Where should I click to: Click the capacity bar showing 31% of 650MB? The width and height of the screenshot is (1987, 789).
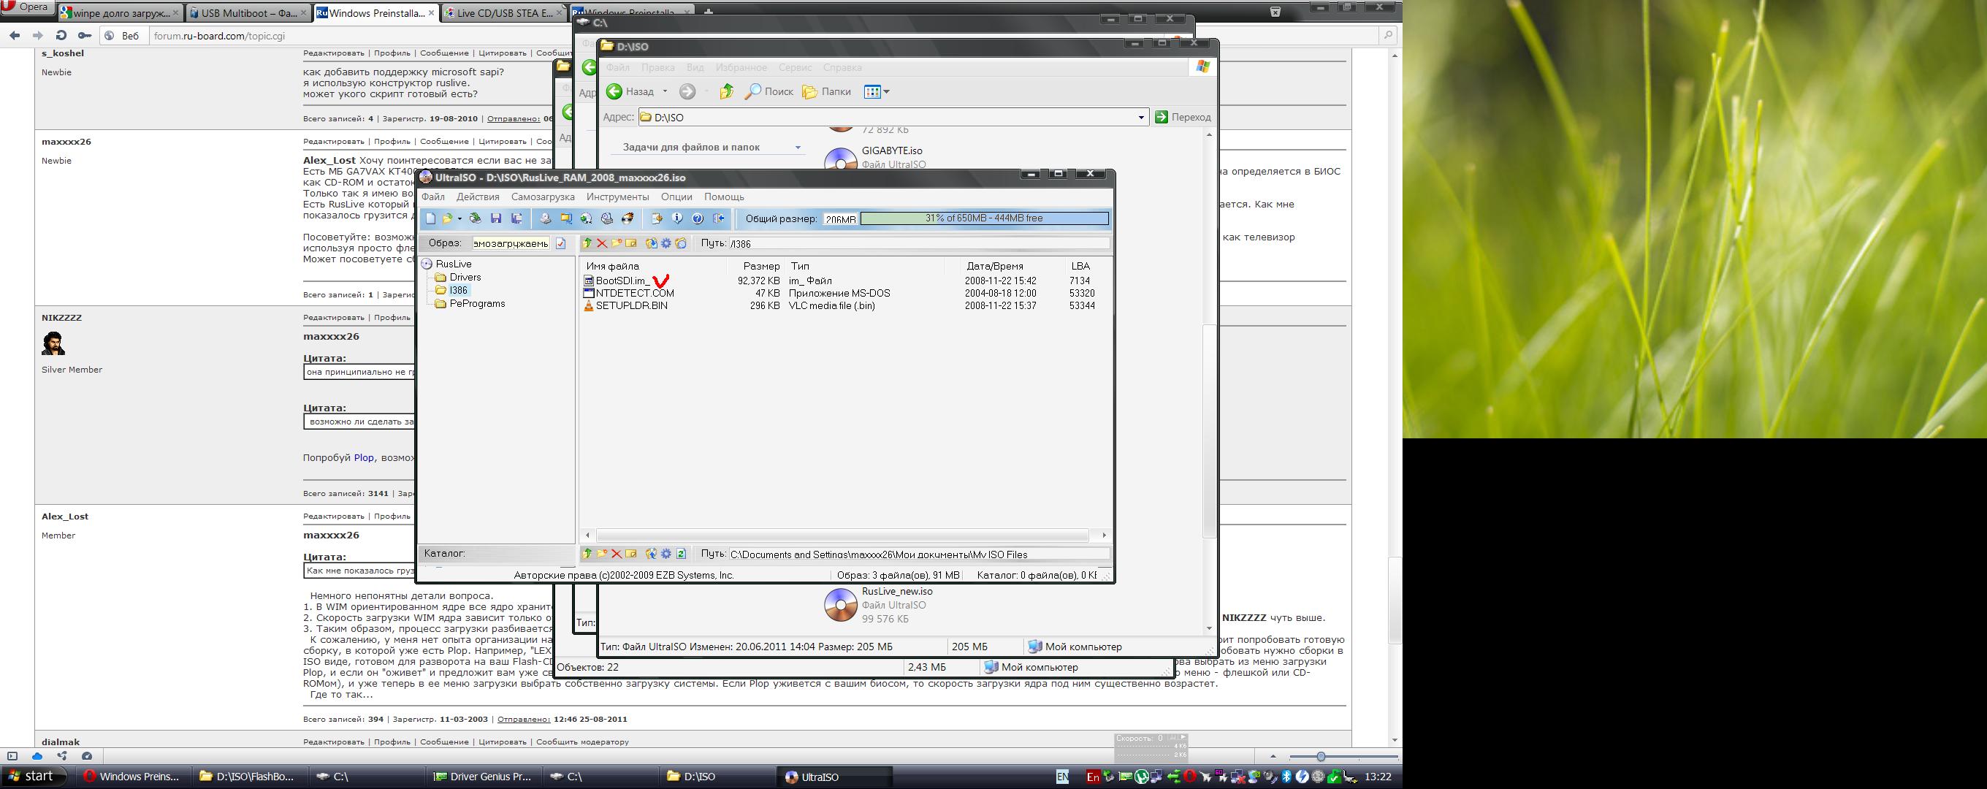point(983,218)
